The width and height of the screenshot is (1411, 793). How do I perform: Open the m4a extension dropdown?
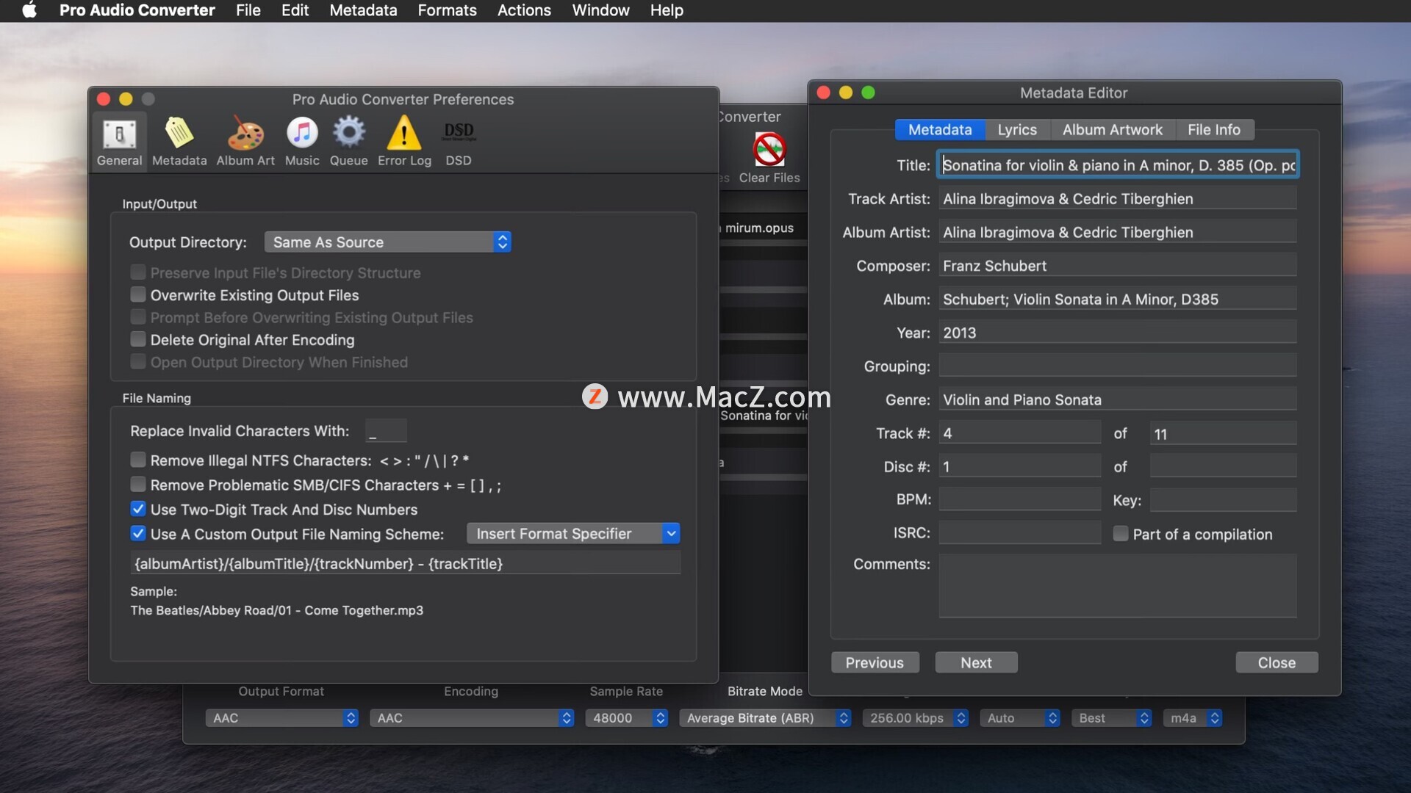(x=1193, y=718)
